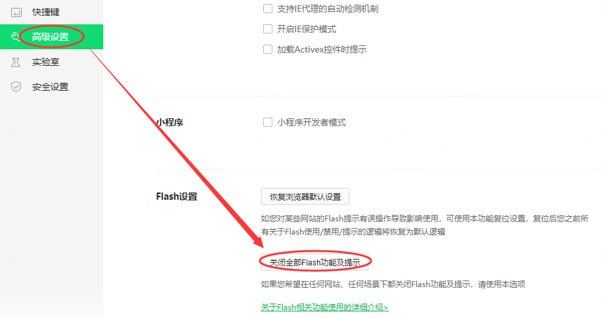Go to 安全设置 in the sidebar

tap(50, 87)
